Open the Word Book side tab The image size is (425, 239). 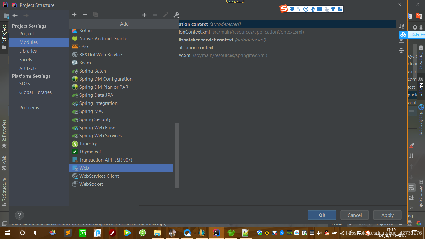coord(421,194)
